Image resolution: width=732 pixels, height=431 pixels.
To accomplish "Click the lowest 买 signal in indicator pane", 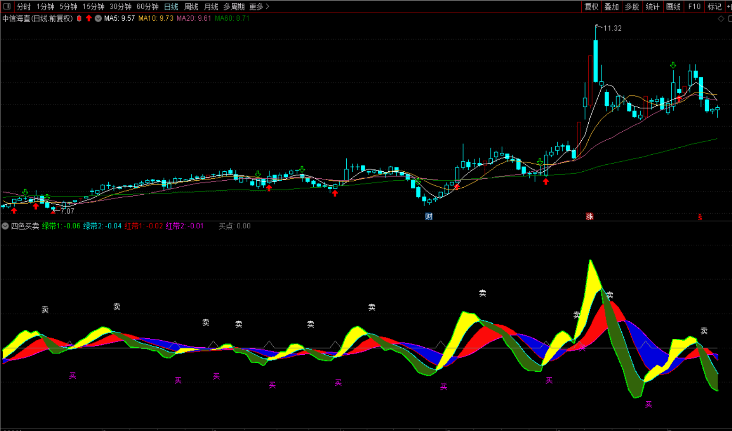I will coord(649,404).
